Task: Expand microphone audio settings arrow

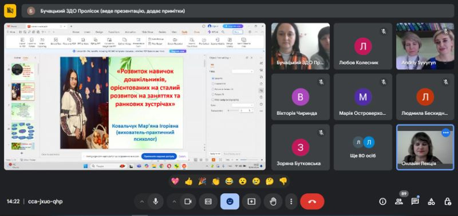Action: click(142, 201)
